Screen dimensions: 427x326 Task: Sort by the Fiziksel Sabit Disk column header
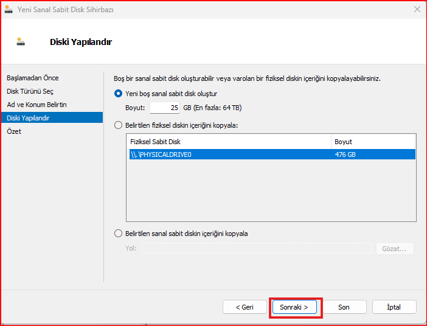click(x=229, y=142)
